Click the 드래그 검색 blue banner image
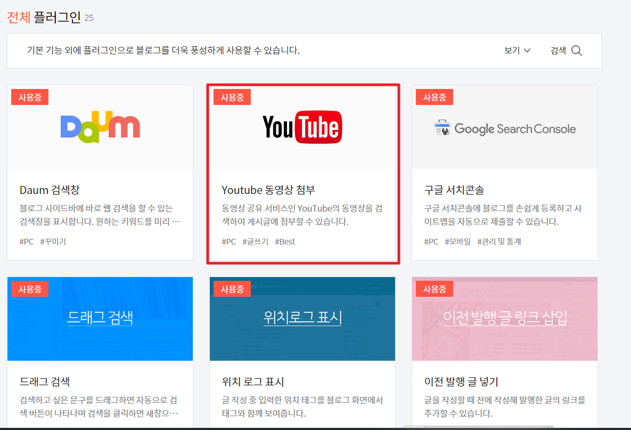This screenshot has width=631, height=430. 100,319
